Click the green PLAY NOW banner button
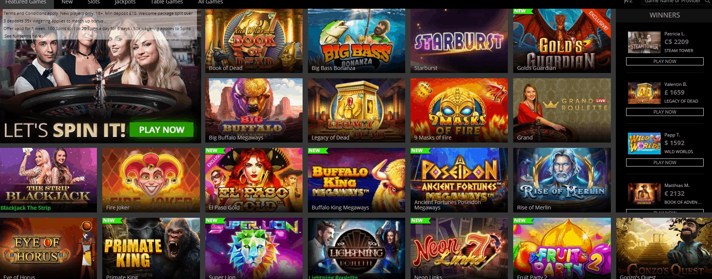This screenshot has height=279, width=712. (162, 130)
